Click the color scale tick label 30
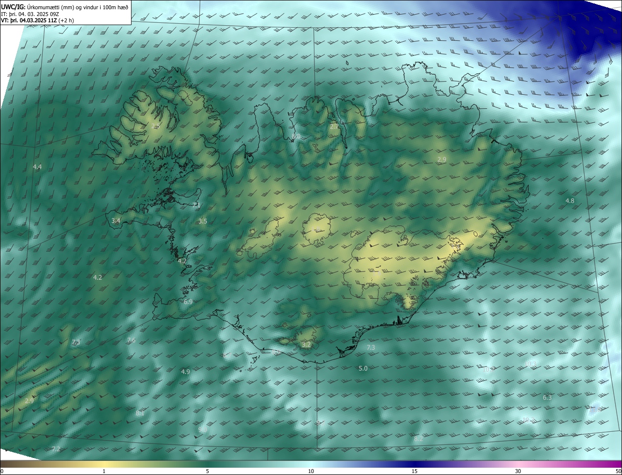Screen dimensions: 622x475 518,471
